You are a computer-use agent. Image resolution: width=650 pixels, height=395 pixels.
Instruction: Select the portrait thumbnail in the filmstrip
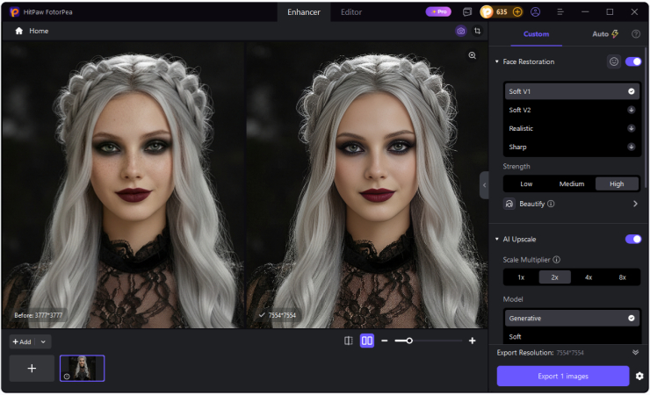point(82,368)
